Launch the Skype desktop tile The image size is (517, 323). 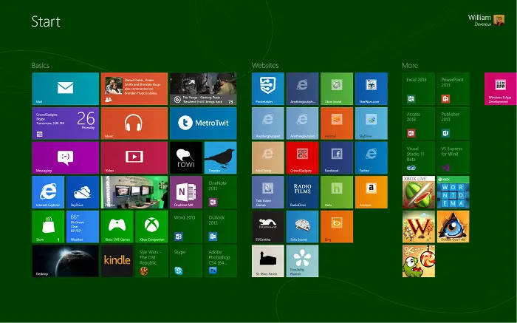tap(186, 261)
